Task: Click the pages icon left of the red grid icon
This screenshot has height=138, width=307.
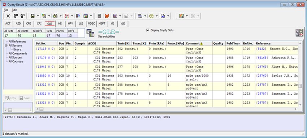Action: [55, 16]
